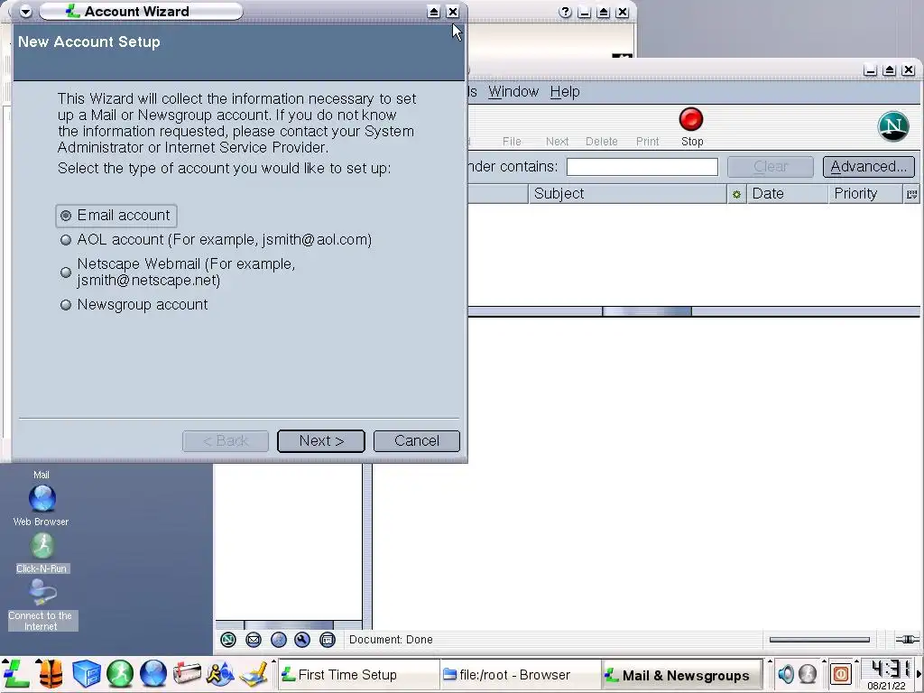Click the gray globe tray icon
The height and width of the screenshot is (693, 924).
(808, 674)
